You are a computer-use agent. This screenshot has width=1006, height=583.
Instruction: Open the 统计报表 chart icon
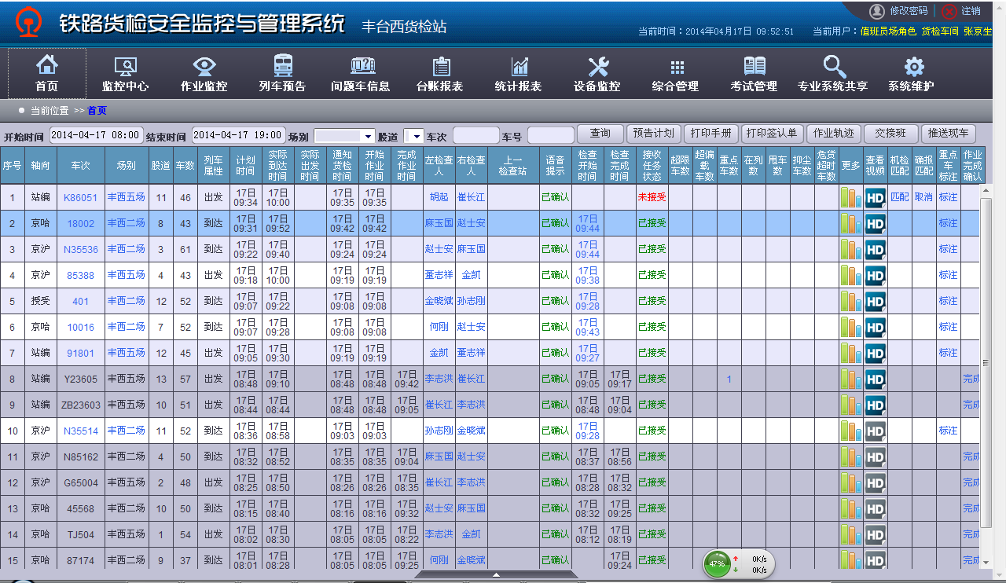[x=519, y=67]
